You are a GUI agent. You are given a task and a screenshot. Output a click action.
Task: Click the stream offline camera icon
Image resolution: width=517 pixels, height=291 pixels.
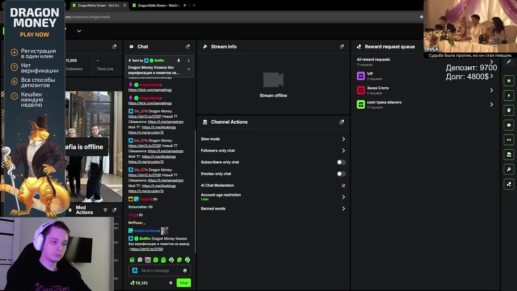click(x=273, y=80)
